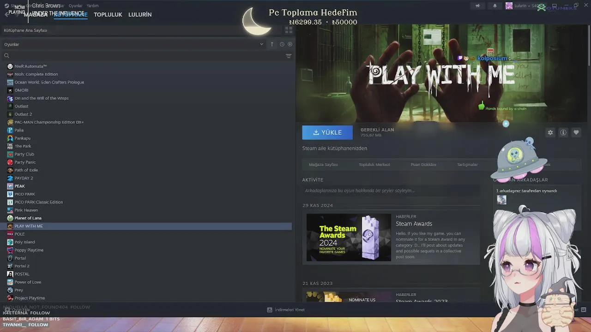Switch to Puan Dükkânı tab

pos(423,165)
